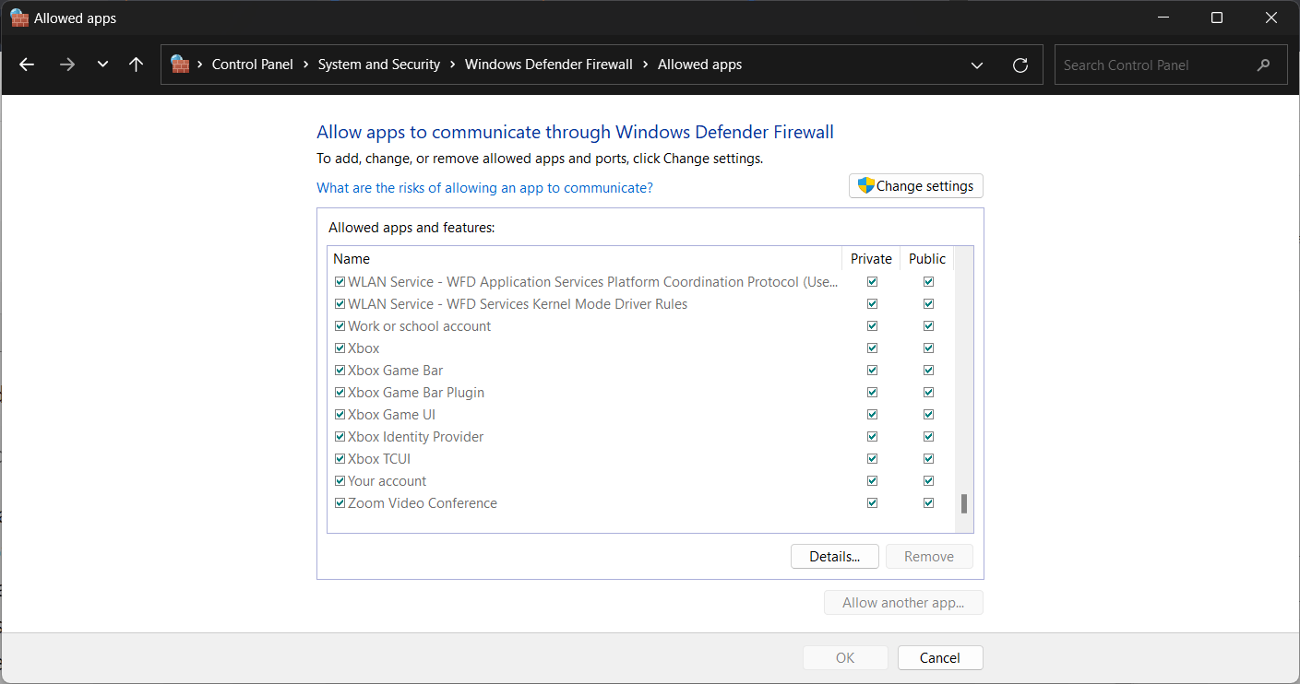
Task: Click the Cancel button
Action: 940,657
